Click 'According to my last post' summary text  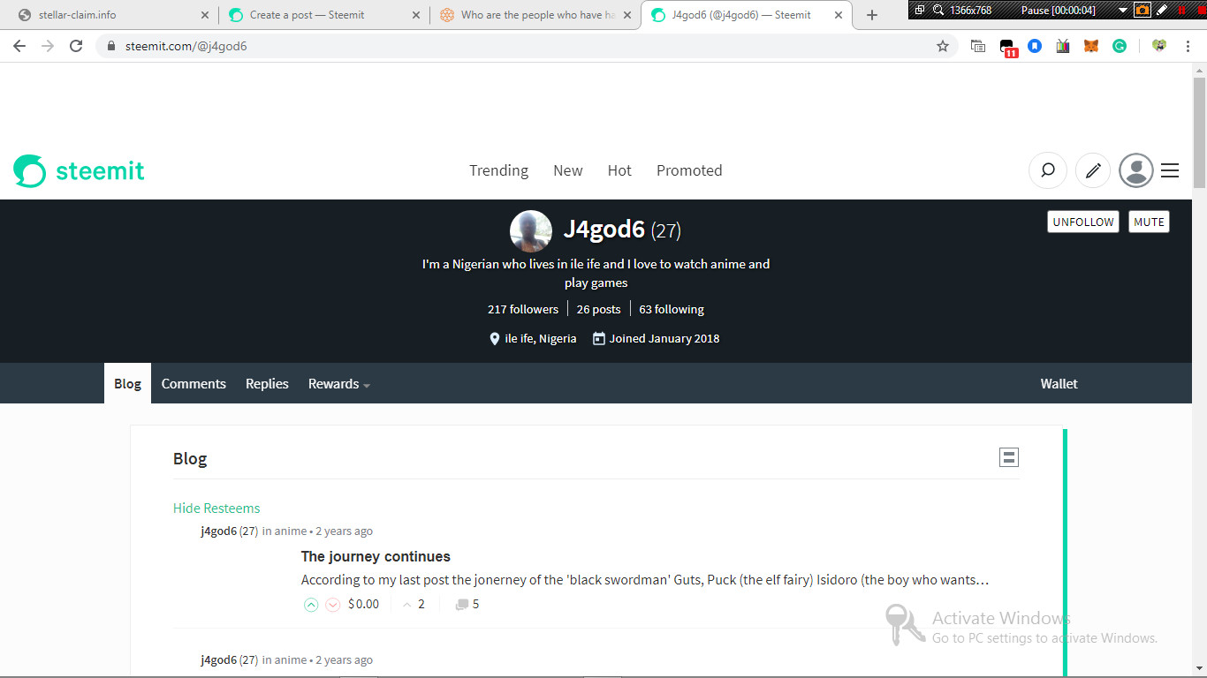[x=644, y=580]
